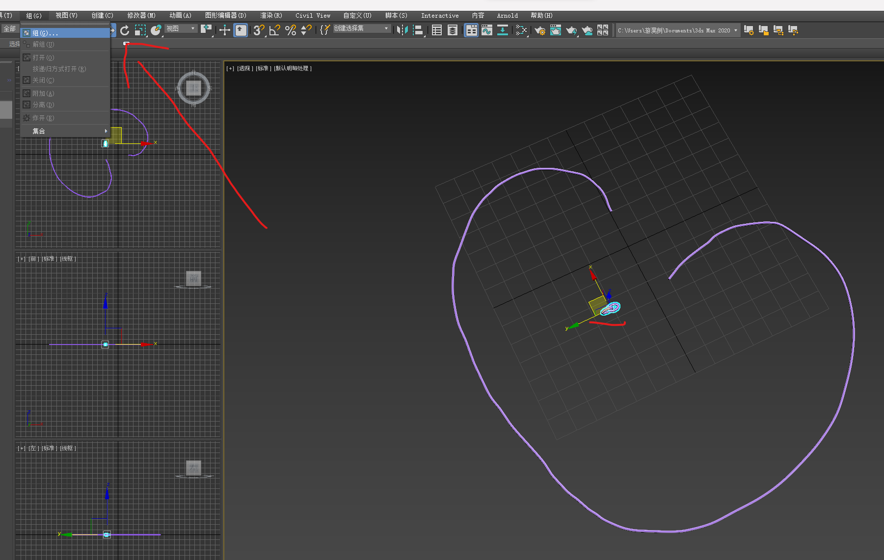Click the 全部 button top left
Image resolution: width=884 pixels, height=560 pixels.
pos(9,28)
